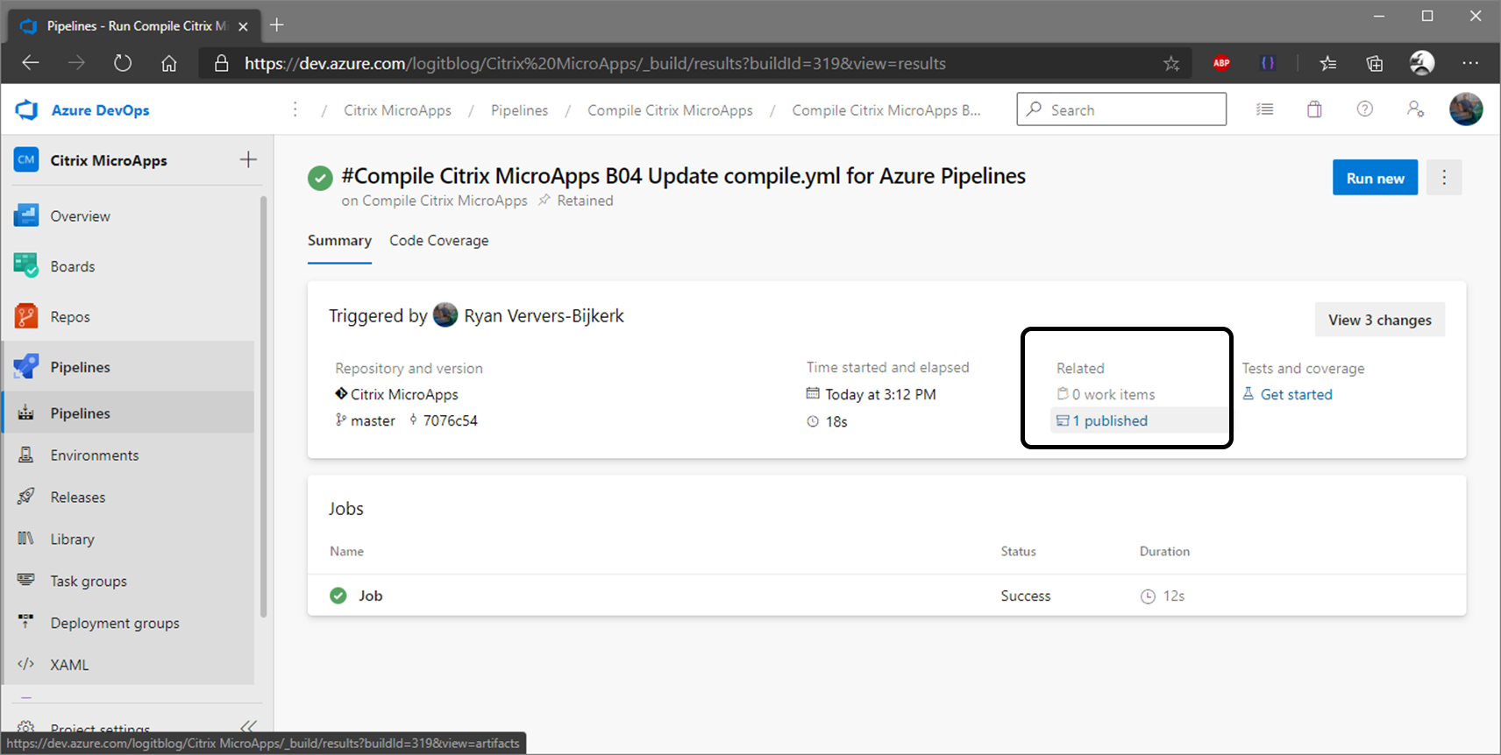Click the Citrix MicroApps breadcrumb
Viewport: 1501px width, 755px height.
[397, 110]
